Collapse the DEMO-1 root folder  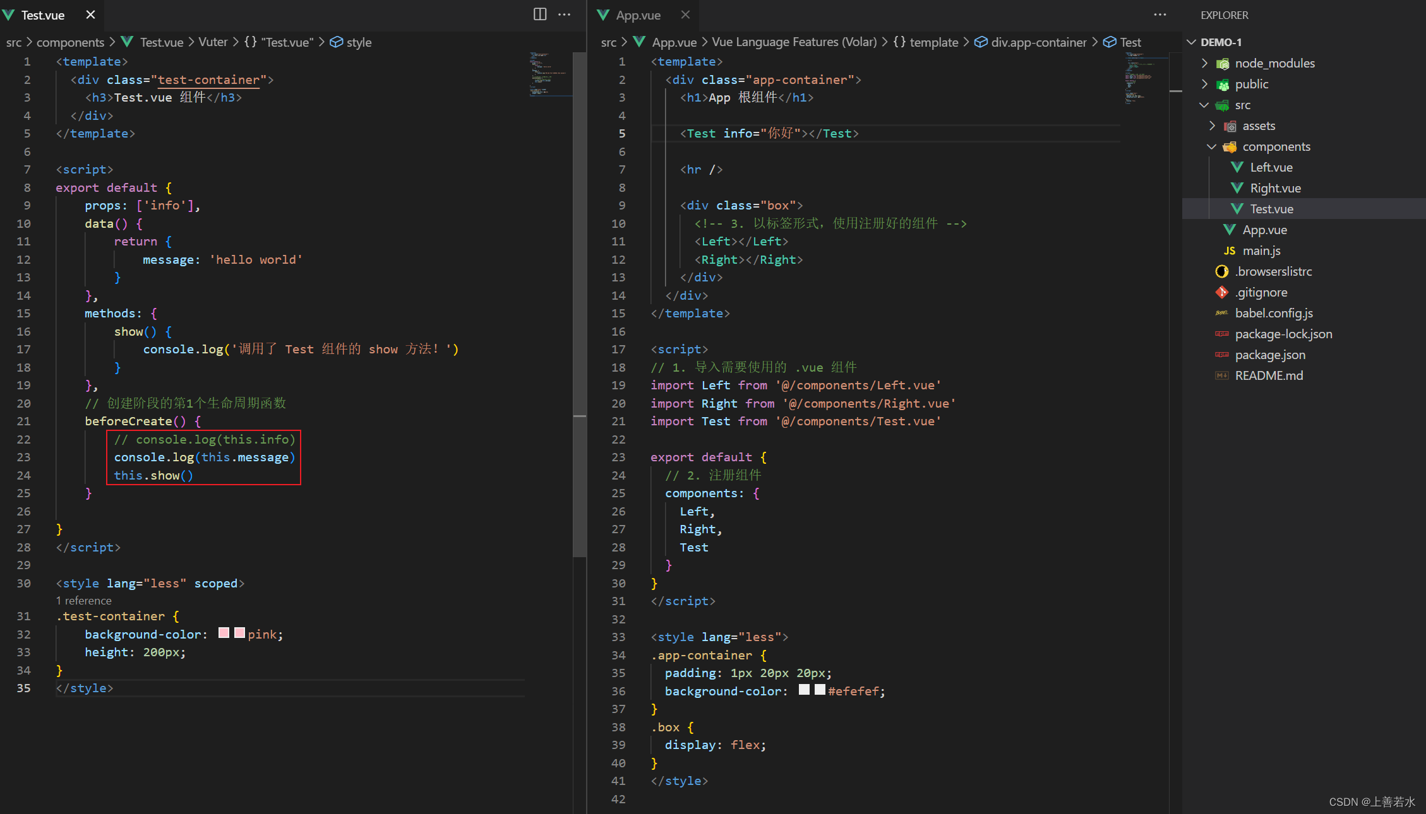coord(1192,42)
